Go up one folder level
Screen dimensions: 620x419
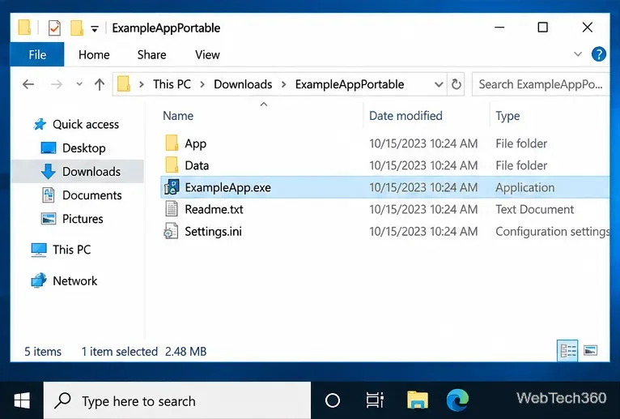tap(100, 84)
